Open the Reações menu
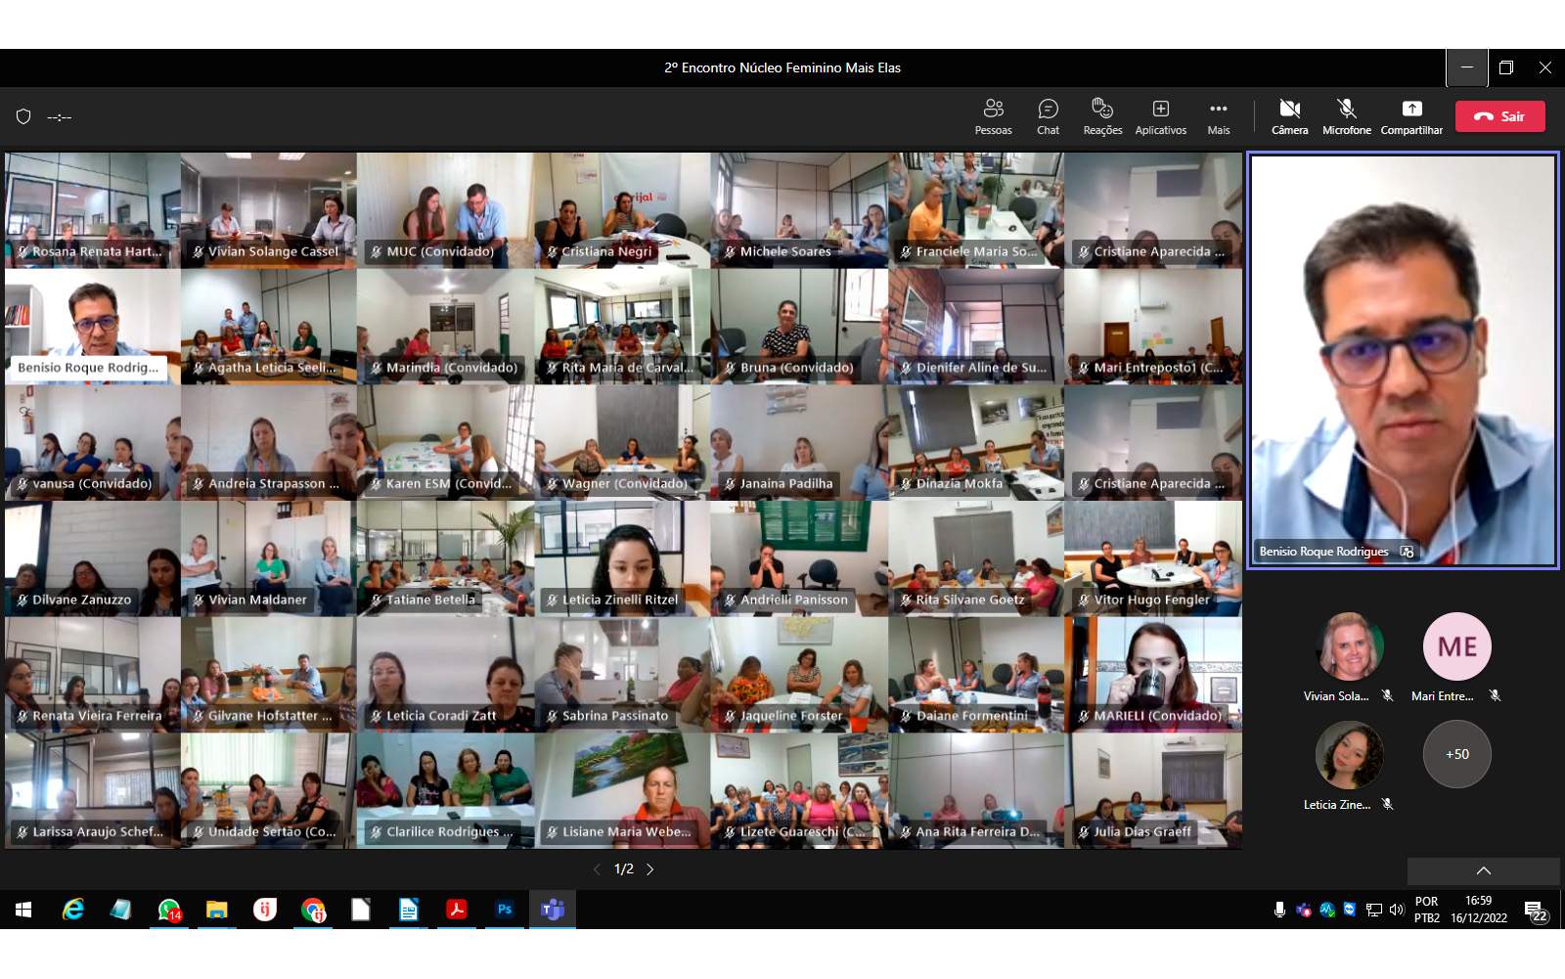Screen dimensions: 1565x979 click(1102, 115)
